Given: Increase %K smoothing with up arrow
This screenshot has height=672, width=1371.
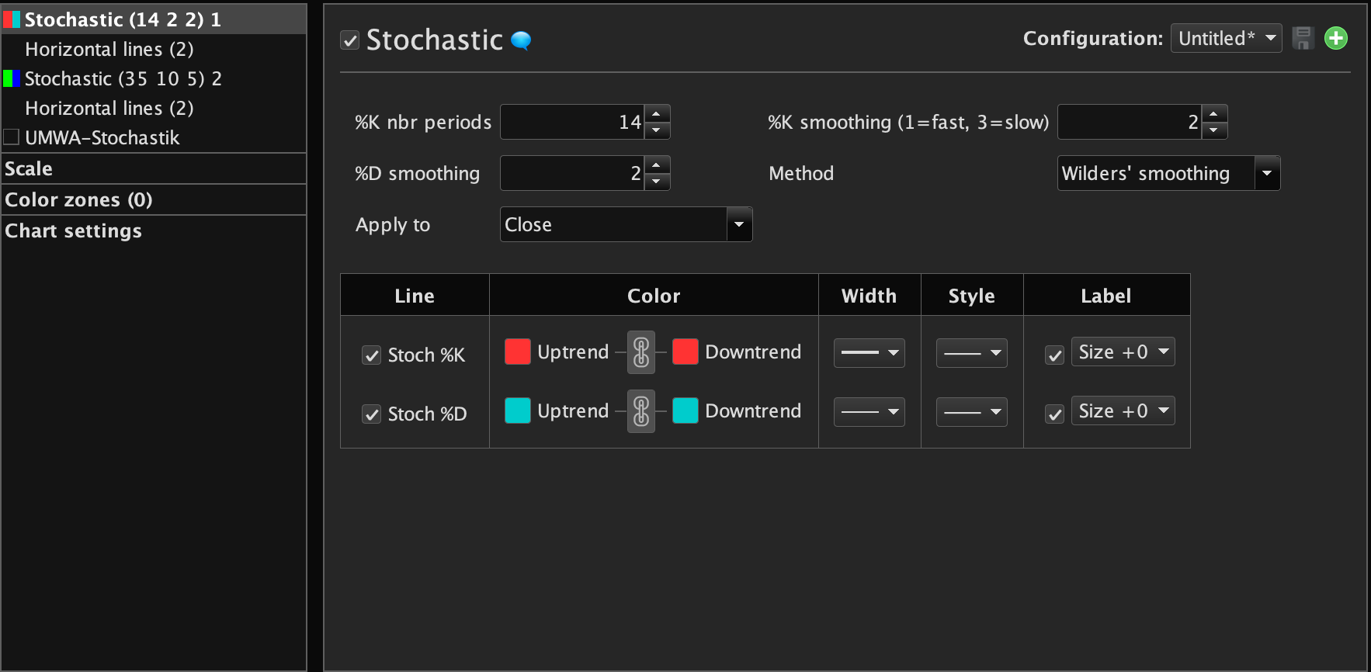Looking at the screenshot, I should tap(1214, 114).
